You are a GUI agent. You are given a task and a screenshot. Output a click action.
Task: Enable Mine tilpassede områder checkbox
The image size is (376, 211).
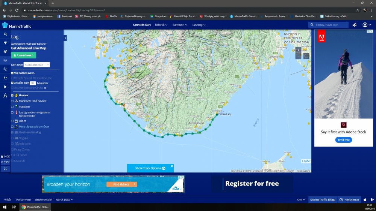[12, 127]
